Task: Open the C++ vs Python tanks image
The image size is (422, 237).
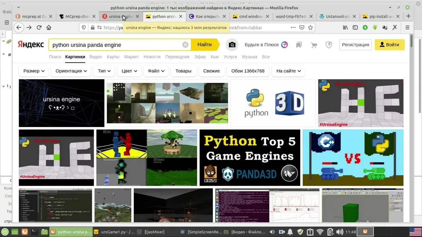Action: pos(353,158)
